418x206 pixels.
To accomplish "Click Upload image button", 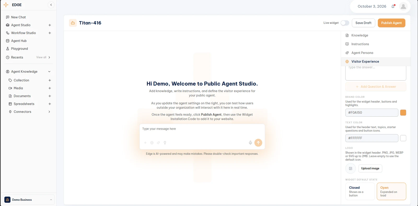I will coord(370,168).
